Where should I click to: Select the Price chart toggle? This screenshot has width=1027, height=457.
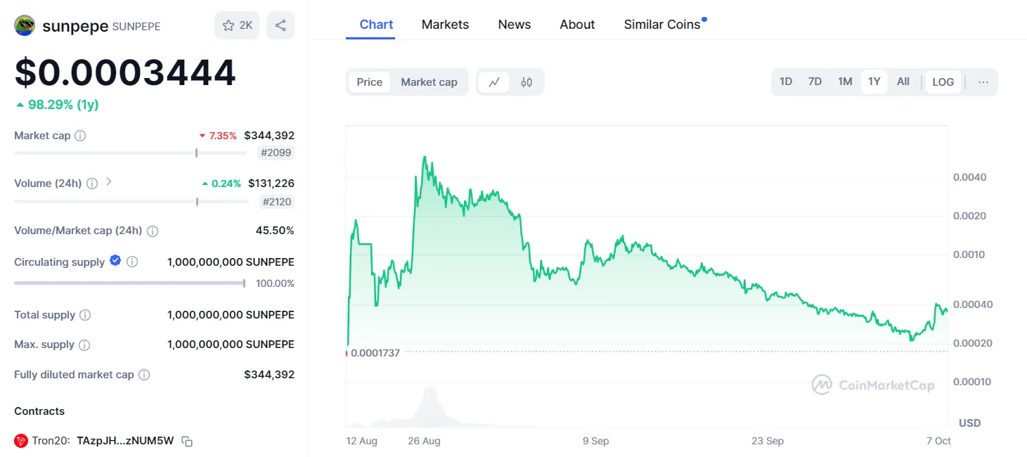[x=370, y=82]
